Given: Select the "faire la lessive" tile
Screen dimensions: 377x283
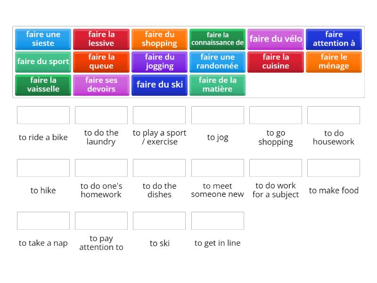Looking at the screenshot, I should pyautogui.click(x=101, y=39).
